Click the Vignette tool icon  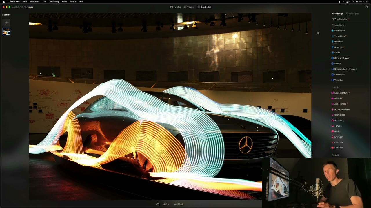point(332,80)
